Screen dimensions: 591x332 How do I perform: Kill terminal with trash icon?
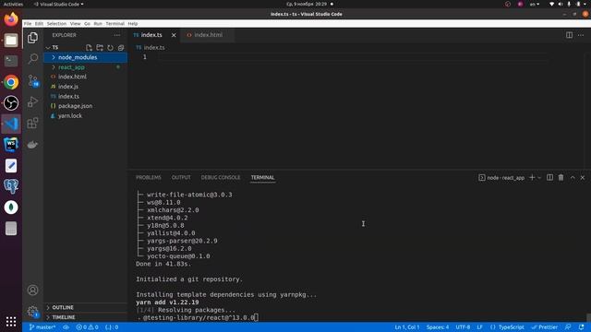click(x=561, y=177)
